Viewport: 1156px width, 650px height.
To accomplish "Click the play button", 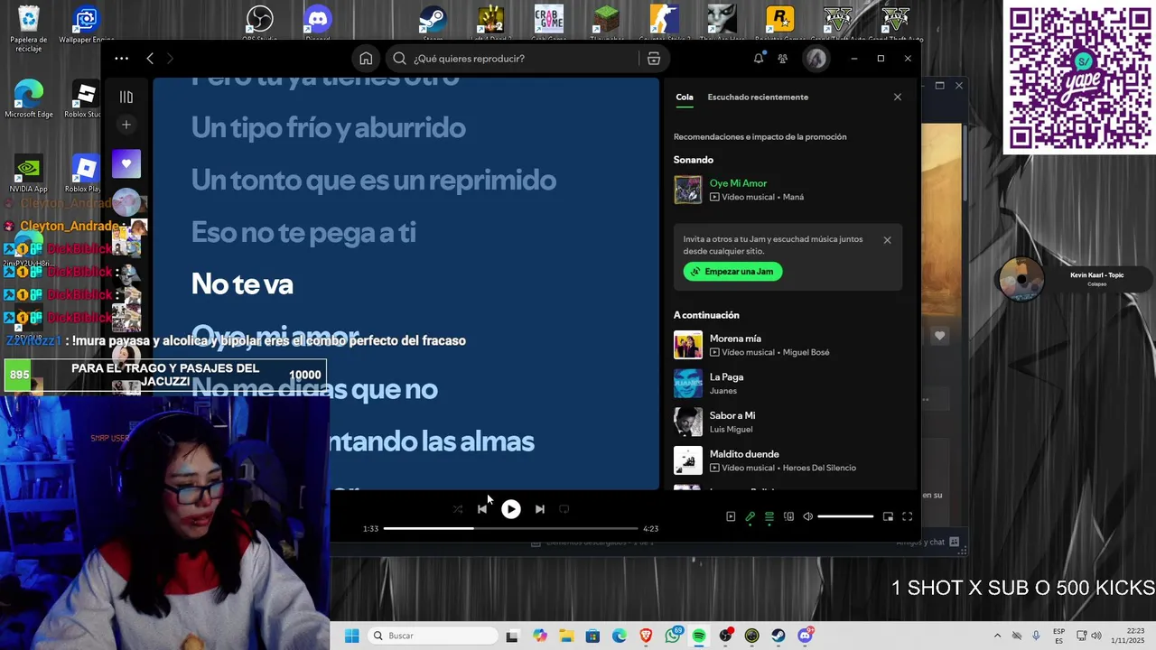I will point(510,509).
